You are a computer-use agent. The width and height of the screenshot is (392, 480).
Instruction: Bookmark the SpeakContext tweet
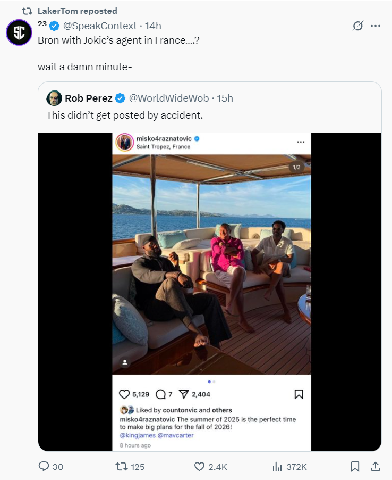355,467
